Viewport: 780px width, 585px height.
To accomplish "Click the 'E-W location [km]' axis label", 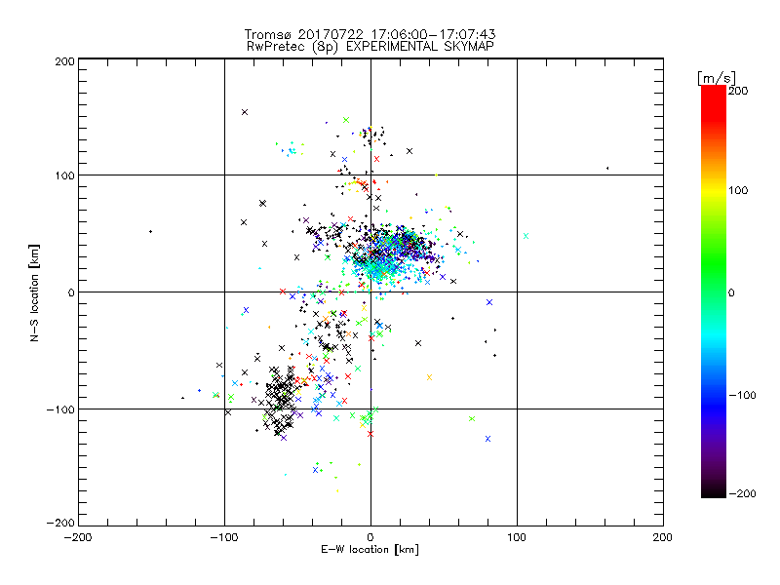I will coord(370,550).
